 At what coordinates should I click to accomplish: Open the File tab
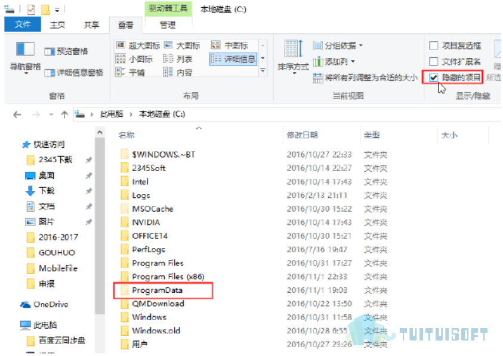(x=23, y=24)
